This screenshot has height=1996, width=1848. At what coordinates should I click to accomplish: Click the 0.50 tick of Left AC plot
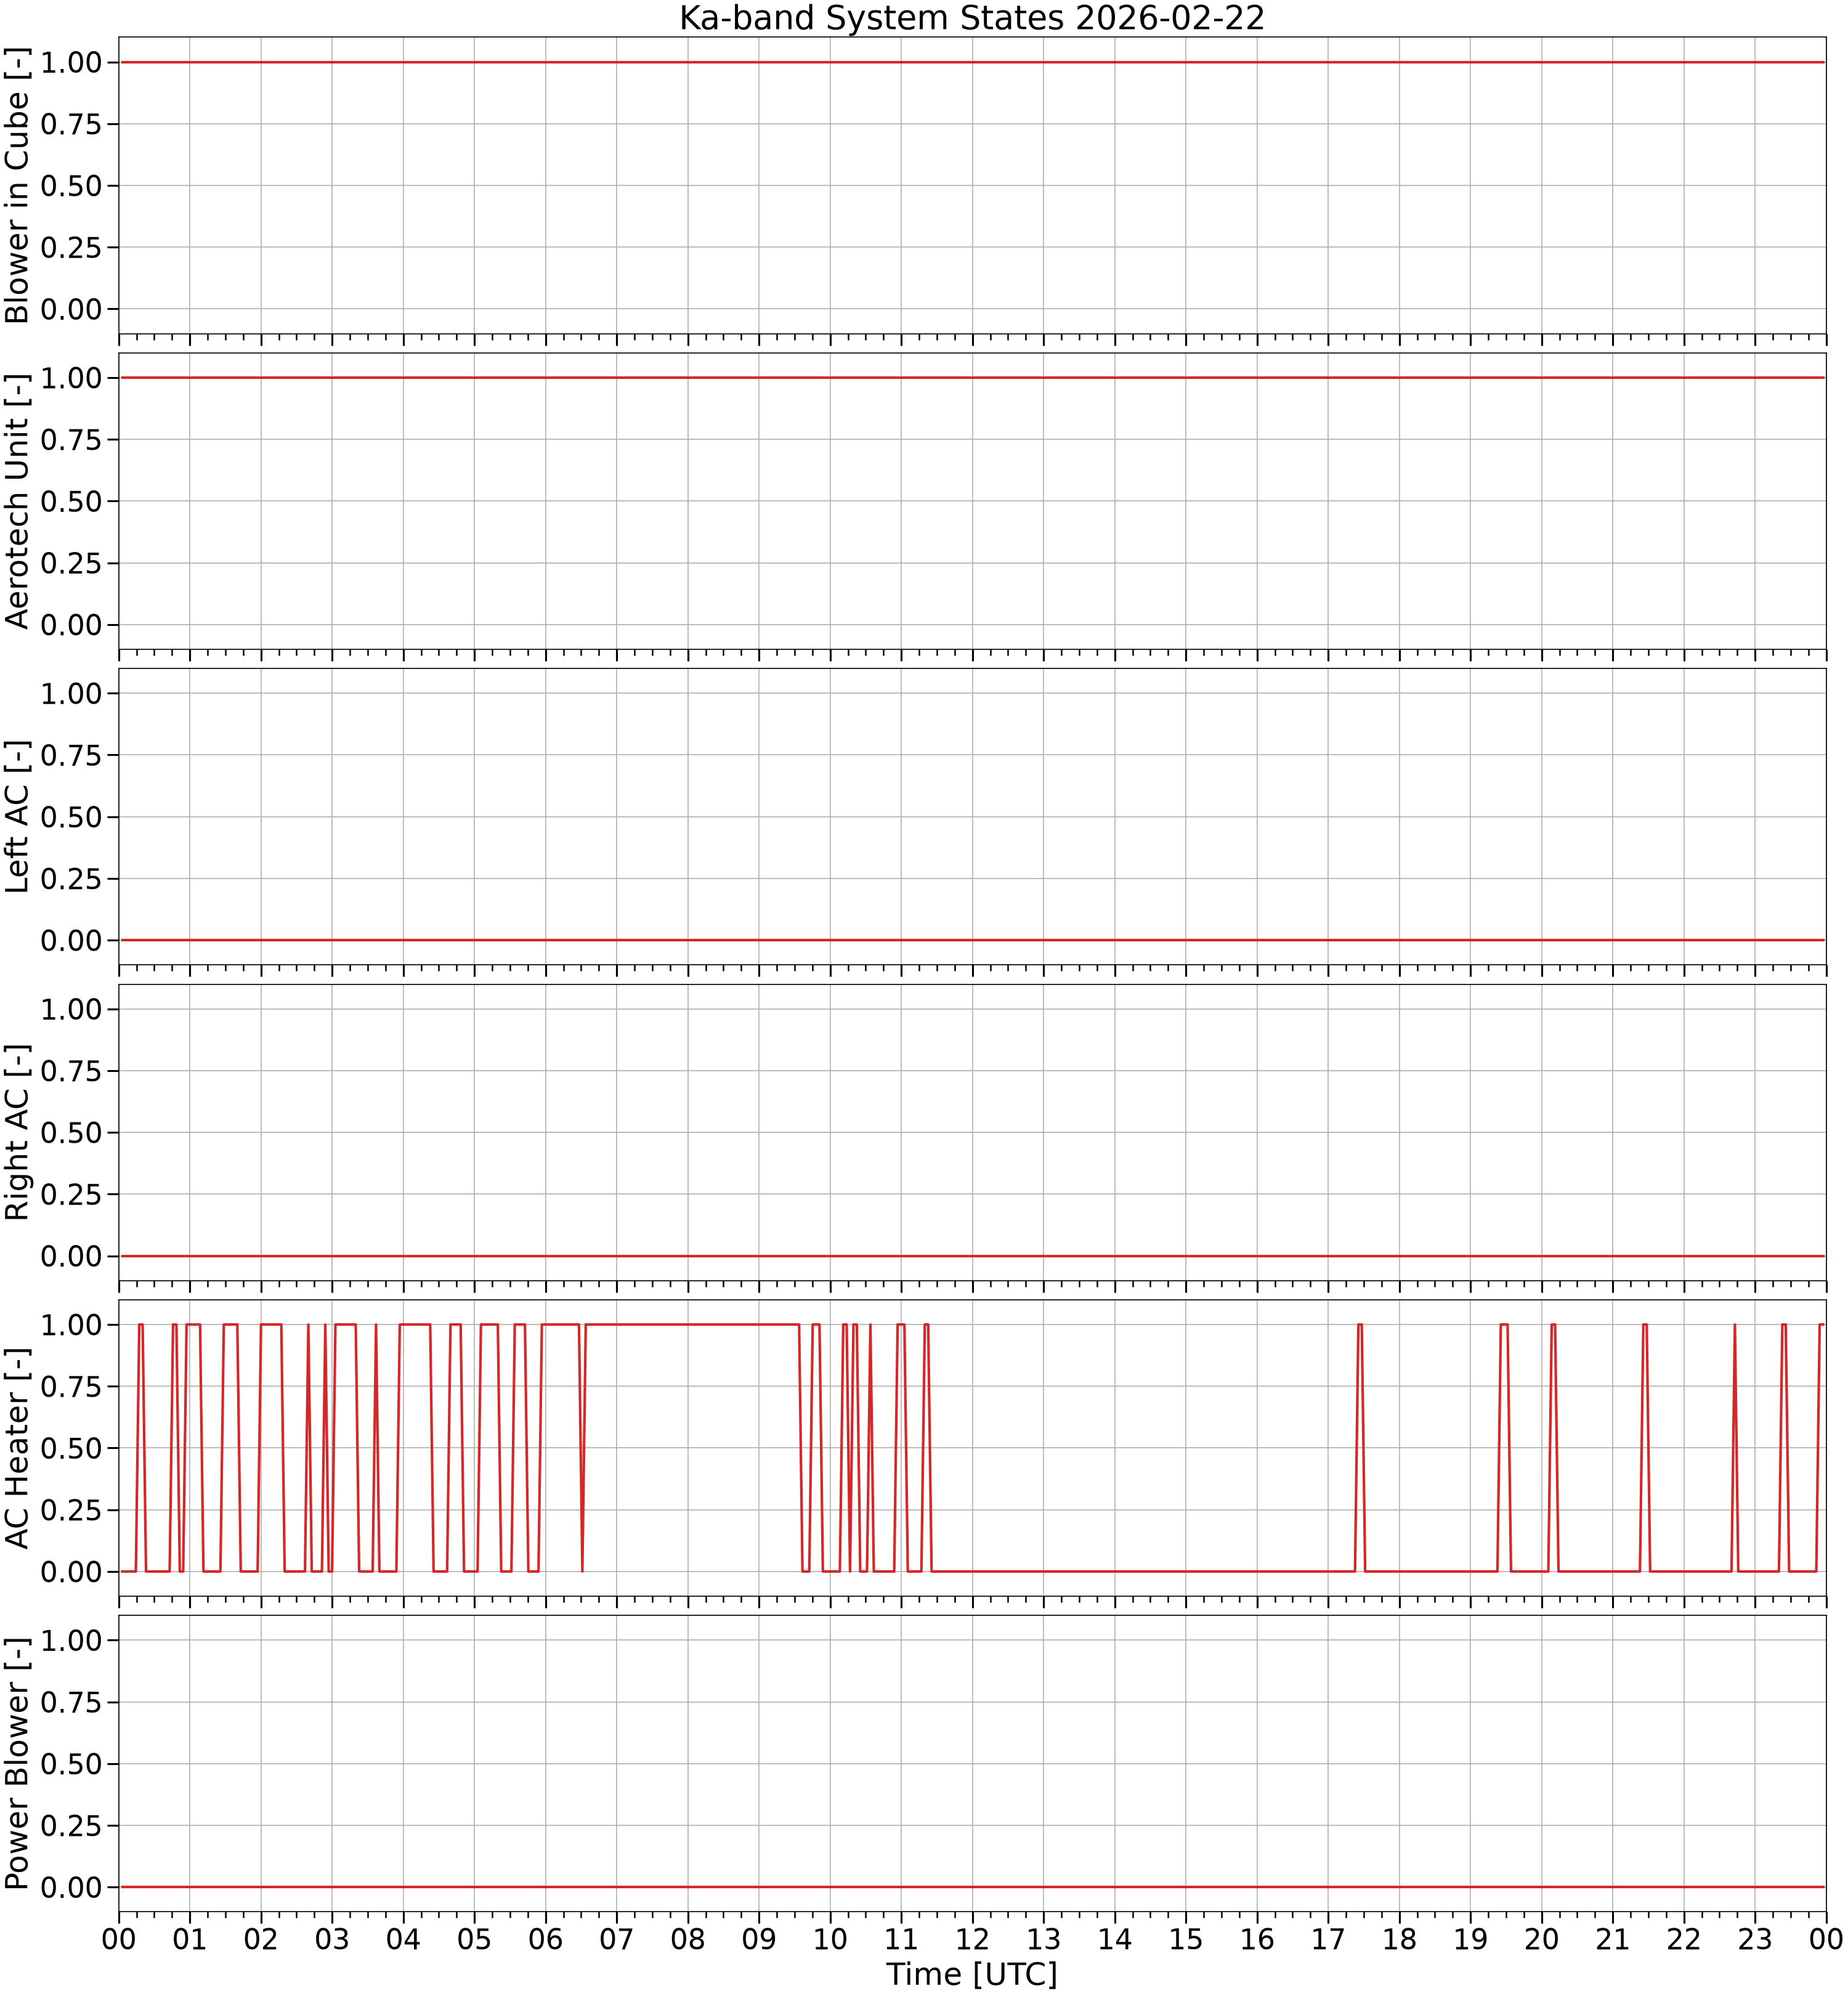71,817
